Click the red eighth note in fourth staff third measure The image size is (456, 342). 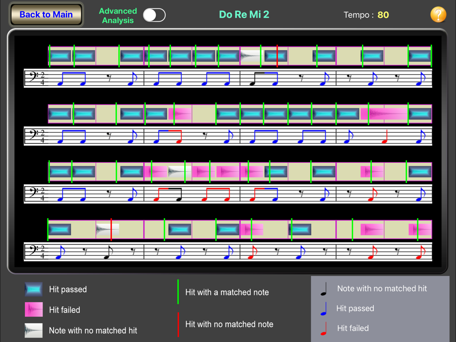(252, 252)
